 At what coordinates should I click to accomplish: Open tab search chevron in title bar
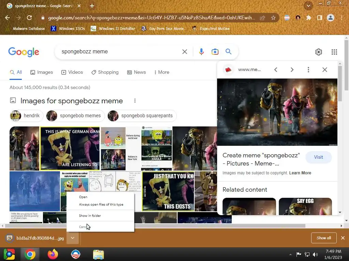point(308,6)
